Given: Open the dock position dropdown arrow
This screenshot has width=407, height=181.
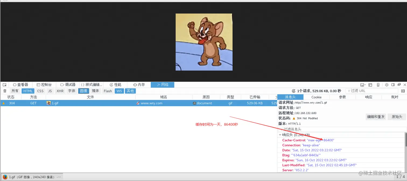Looking at the screenshot, I should 365,85.
